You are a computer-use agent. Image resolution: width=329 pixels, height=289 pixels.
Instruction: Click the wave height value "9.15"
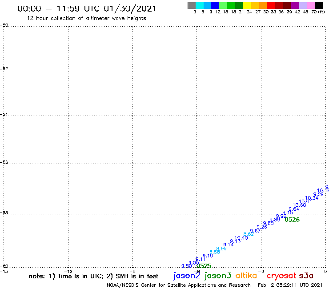coord(288,213)
